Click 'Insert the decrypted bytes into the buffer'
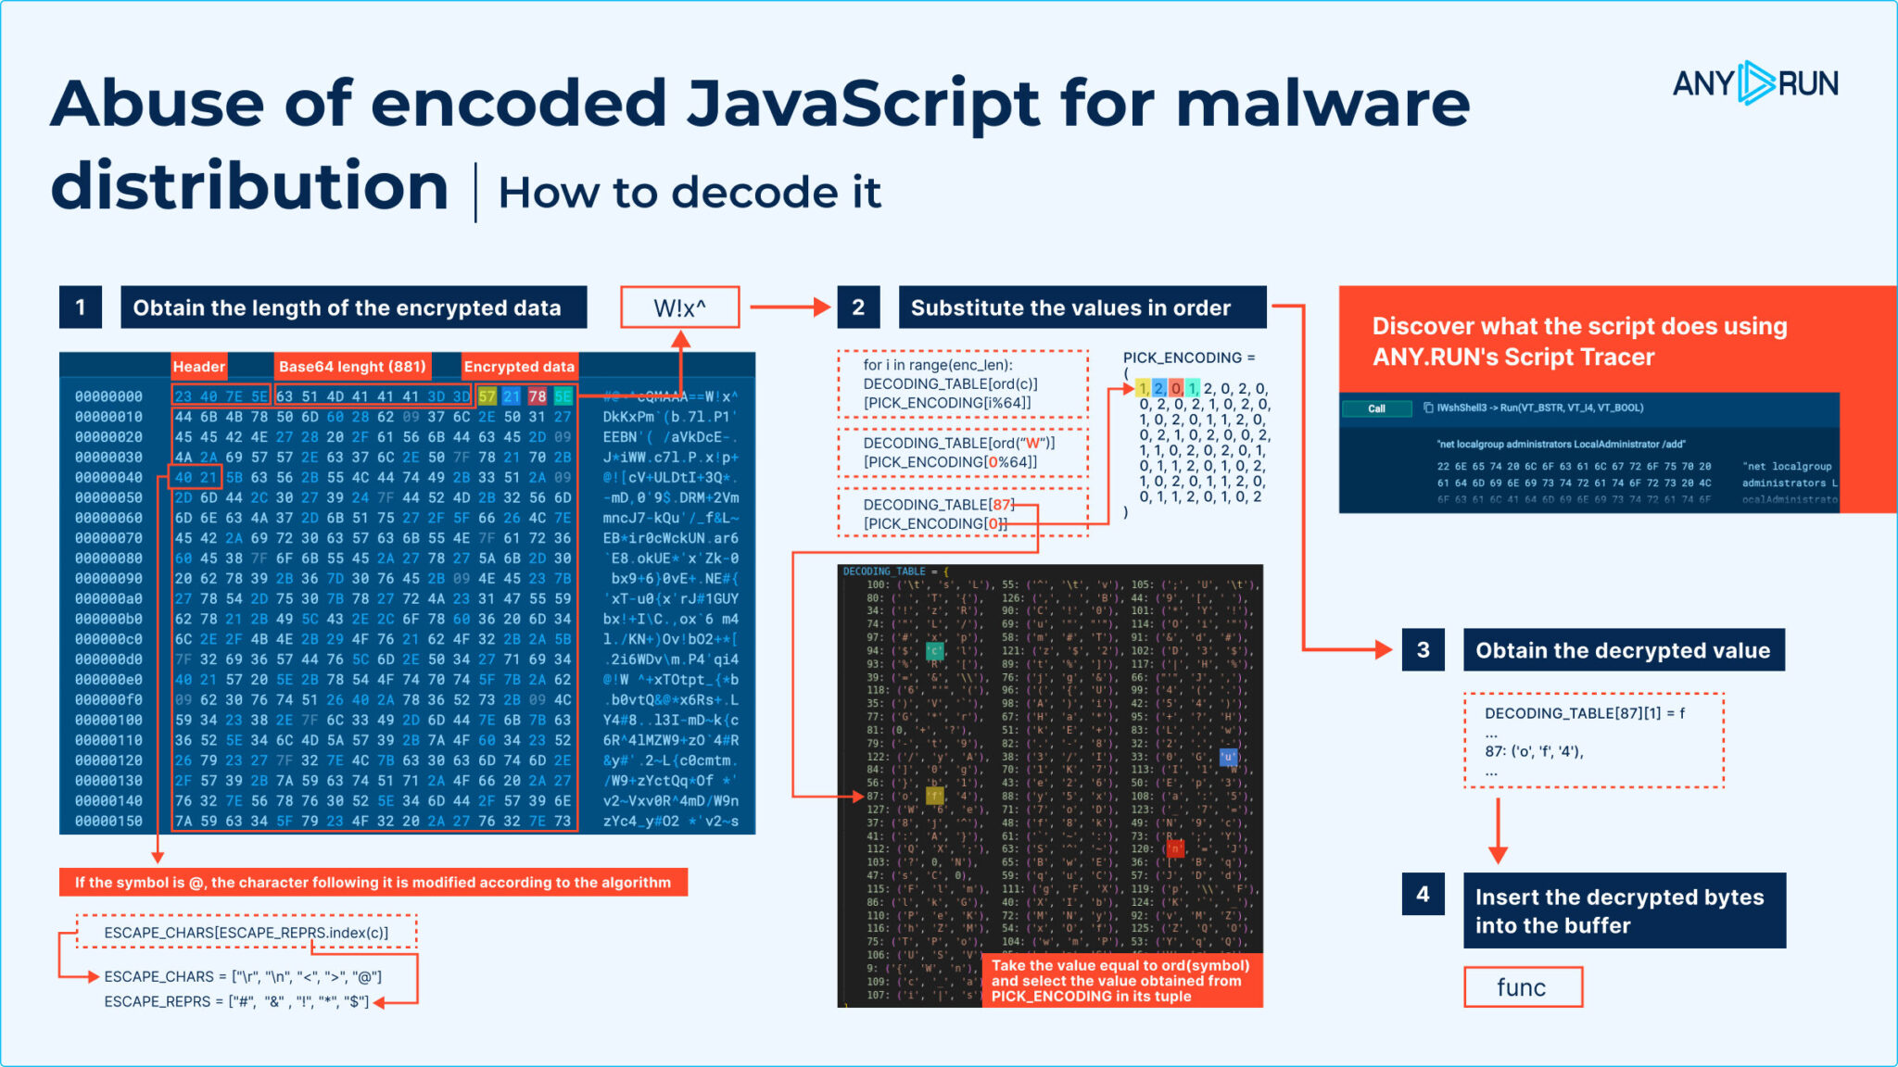The height and width of the screenshot is (1067, 1898). tap(1624, 910)
